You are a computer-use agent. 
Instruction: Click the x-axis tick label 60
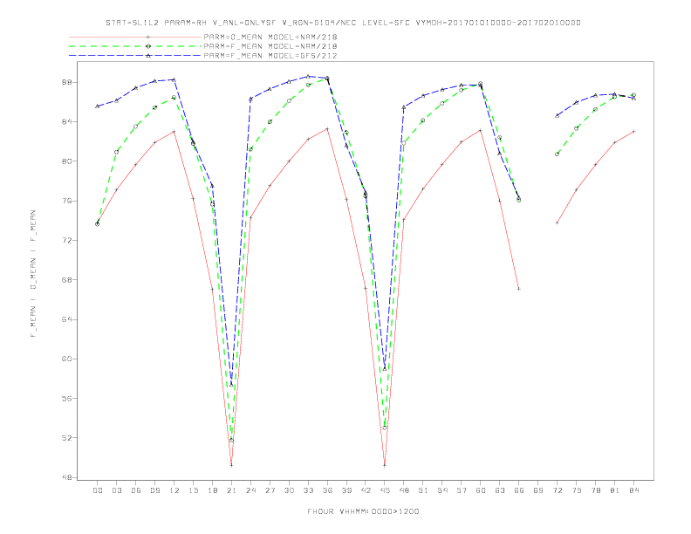coord(481,490)
